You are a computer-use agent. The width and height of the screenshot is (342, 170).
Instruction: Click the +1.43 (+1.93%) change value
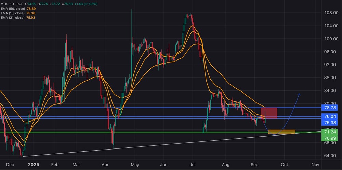87,4
